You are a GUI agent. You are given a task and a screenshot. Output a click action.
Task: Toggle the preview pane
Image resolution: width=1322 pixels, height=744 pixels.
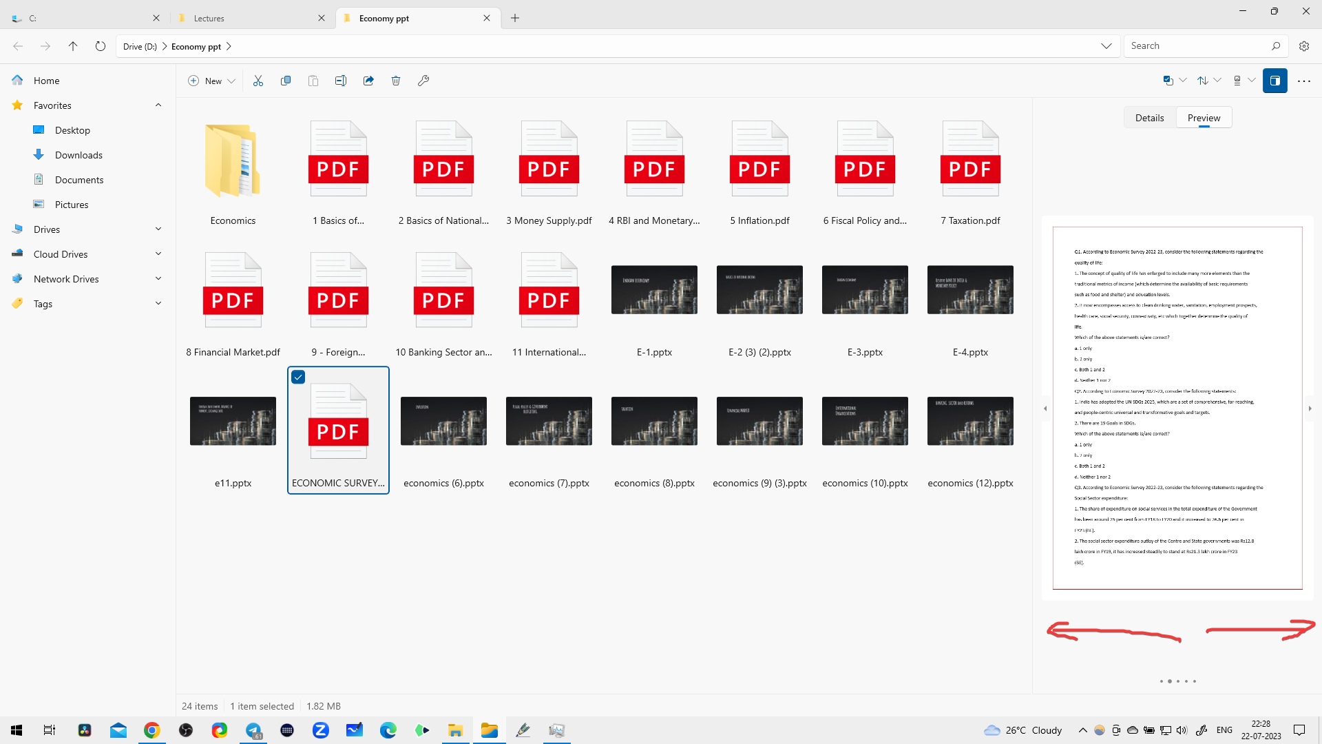1276,81
